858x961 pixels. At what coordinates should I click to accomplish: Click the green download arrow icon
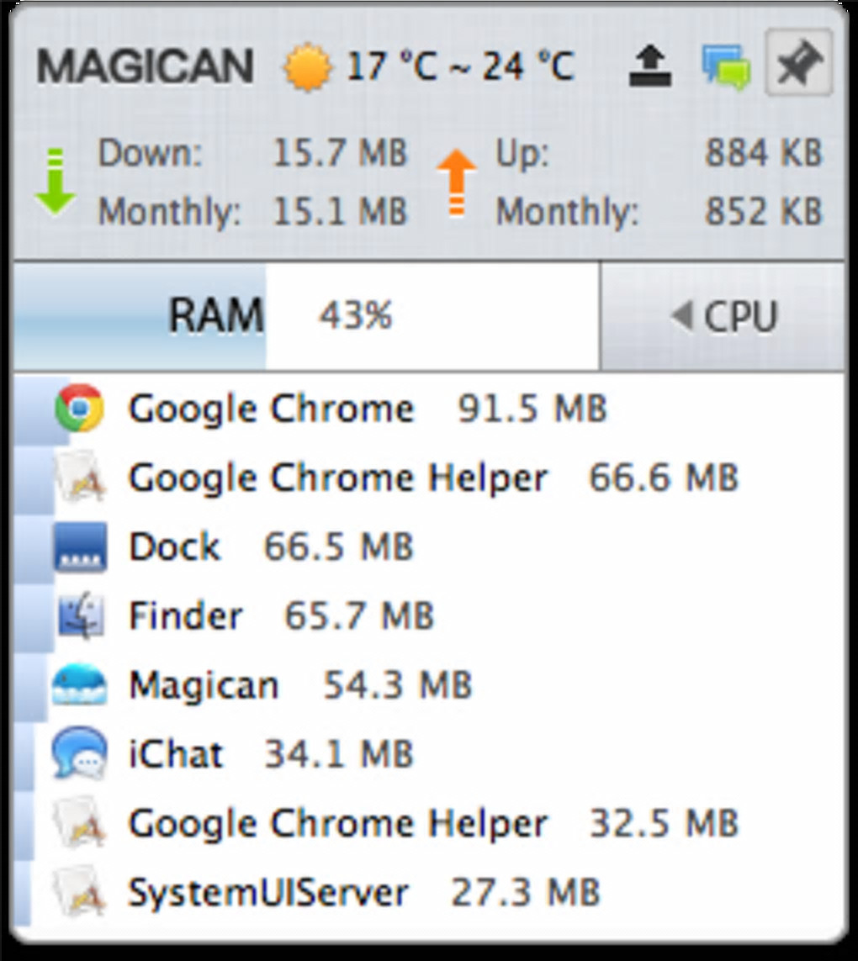click(56, 182)
